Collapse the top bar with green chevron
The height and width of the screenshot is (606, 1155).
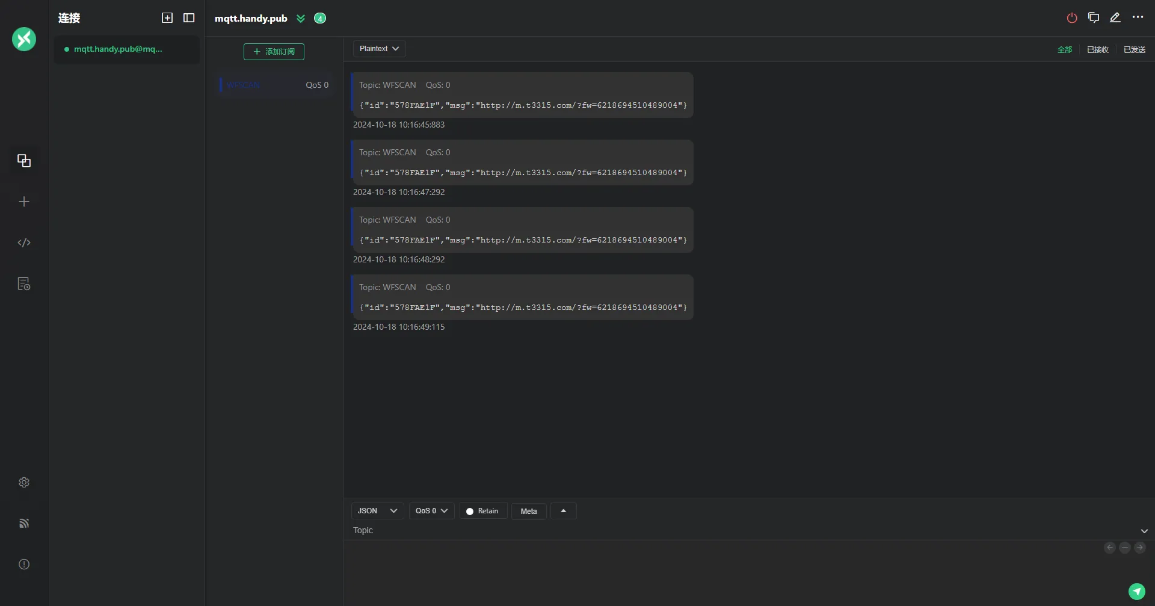click(301, 19)
